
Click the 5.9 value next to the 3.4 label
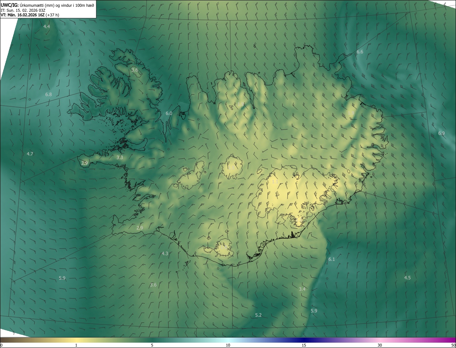[x=314, y=311]
